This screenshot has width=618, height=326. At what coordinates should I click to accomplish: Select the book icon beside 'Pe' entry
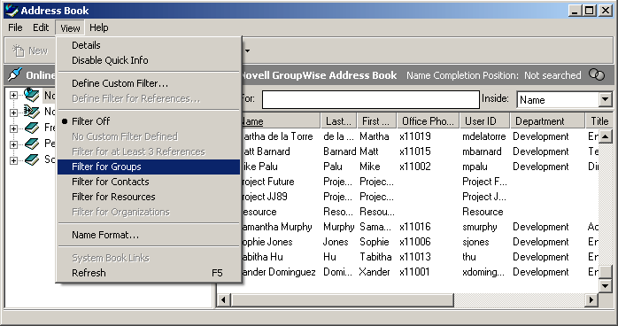tap(32, 144)
